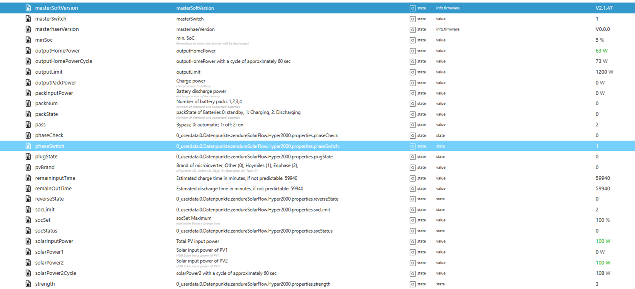
Task: Click the state type icon in socLimit row
Action: (x=412, y=210)
